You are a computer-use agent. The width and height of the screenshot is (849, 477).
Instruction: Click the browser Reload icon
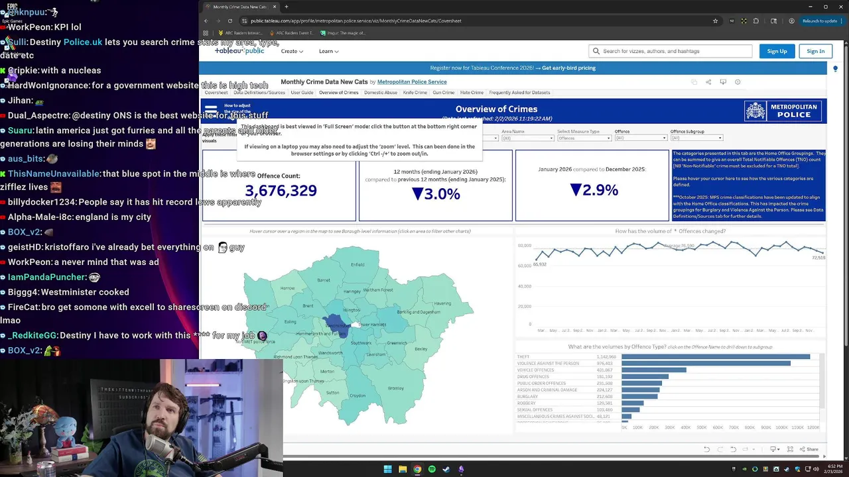230,21
